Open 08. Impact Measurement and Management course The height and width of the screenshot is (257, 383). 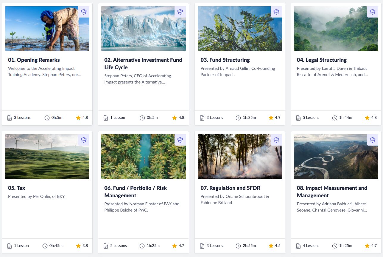(332, 192)
